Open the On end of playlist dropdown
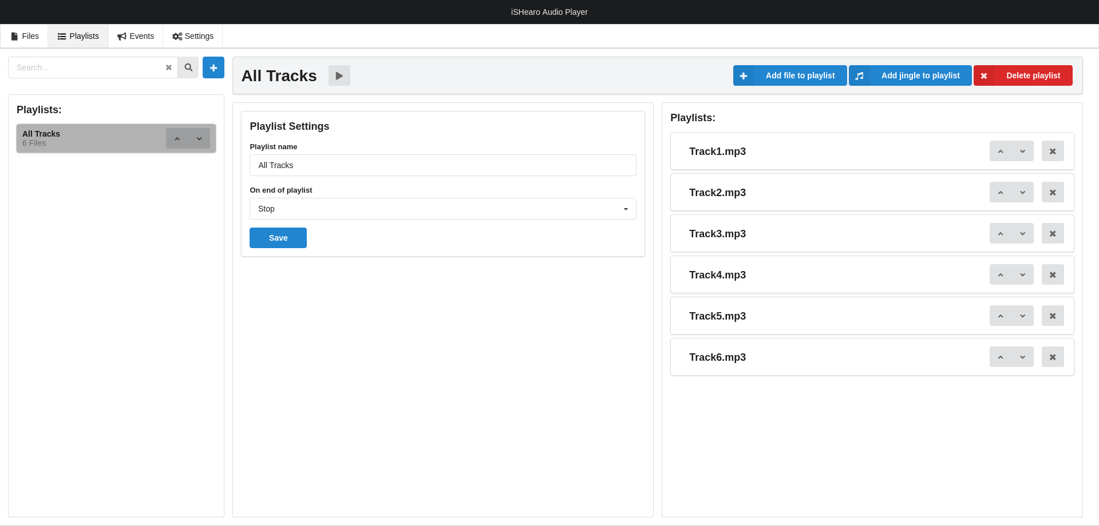The height and width of the screenshot is (526, 1099). pyautogui.click(x=442, y=209)
